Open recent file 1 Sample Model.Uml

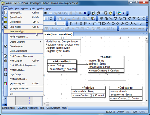[x=23, y=89]
